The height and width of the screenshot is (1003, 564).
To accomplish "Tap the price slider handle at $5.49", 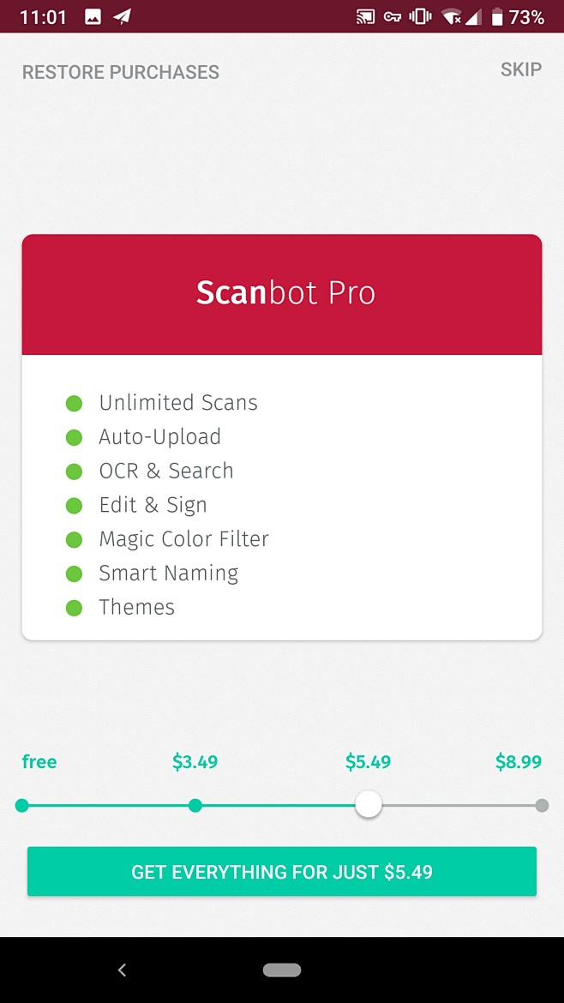I will click(x=369, y=804).
